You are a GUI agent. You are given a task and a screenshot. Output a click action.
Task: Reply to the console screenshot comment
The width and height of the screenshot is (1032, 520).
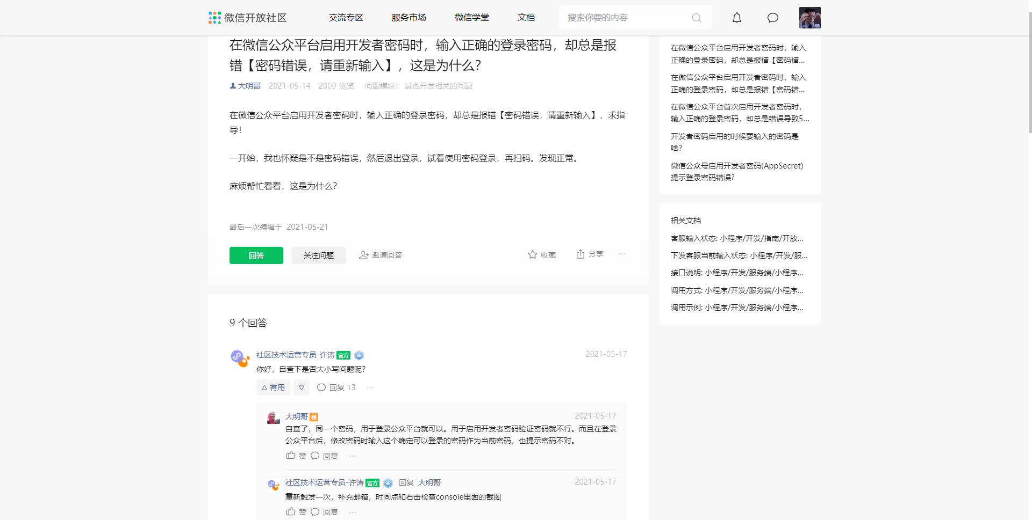click(315, 511)
